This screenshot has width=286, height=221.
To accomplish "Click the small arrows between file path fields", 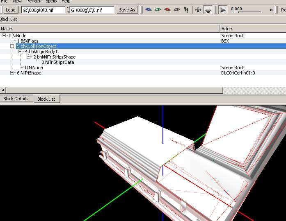I will (x=67, y=10).
